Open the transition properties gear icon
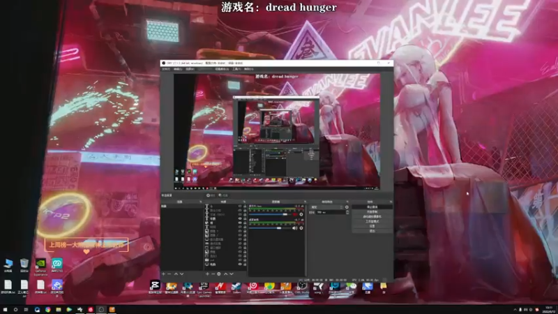 click(347, 207)
